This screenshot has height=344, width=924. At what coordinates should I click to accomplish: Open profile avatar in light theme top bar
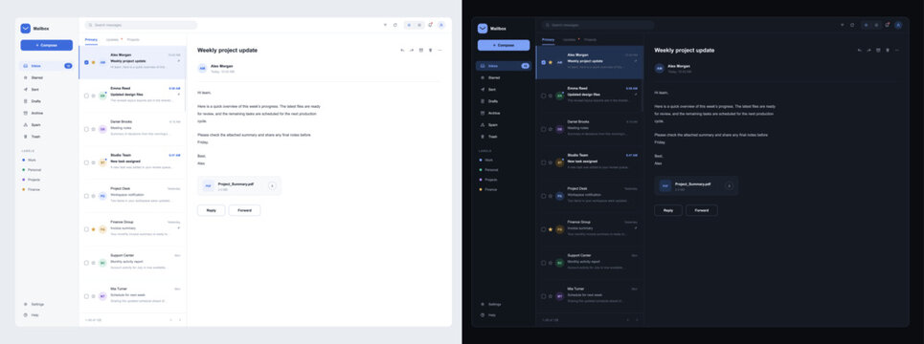pos(441,25)
